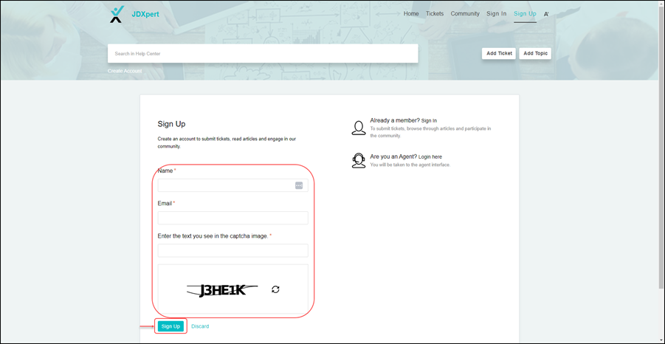Click the JDXpert logo icon
Image resolution: width=665 pixels, height=344 pixels.
[x=117, y=14]
